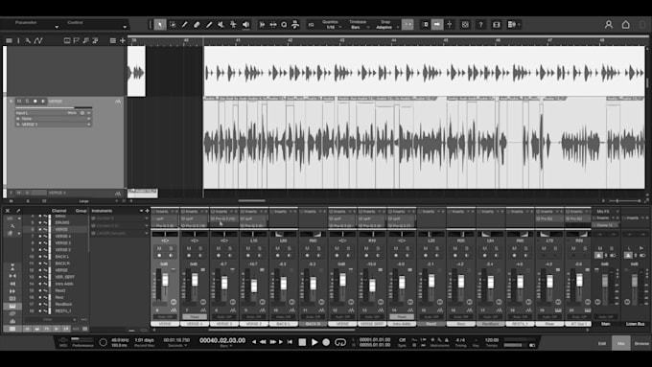Image resolution: width=652 pixels, height=367 pixels.
Task: Toggle visibility dot for DRUMS channel
Action: coord(40,222)
